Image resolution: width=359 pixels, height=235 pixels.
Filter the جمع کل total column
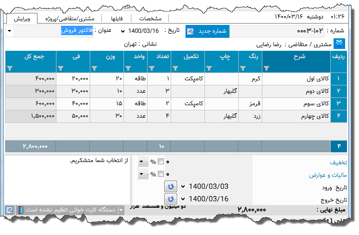pos(10,68)
